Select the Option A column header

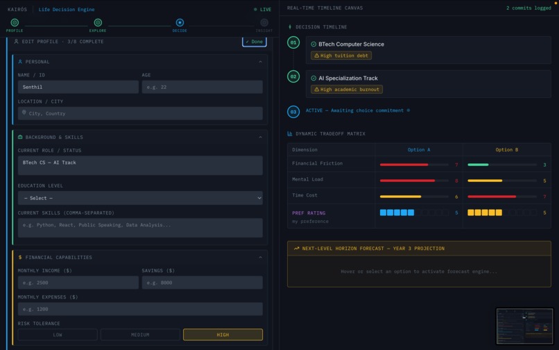pyautogui.click(x=419, y=149)
